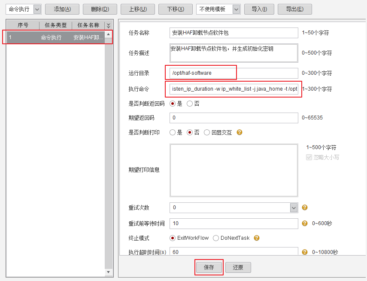The width and height of the screenshot is (367, 281).
Task: Focus the 执行超时时间(s) input field
Action: pos(234,251)
